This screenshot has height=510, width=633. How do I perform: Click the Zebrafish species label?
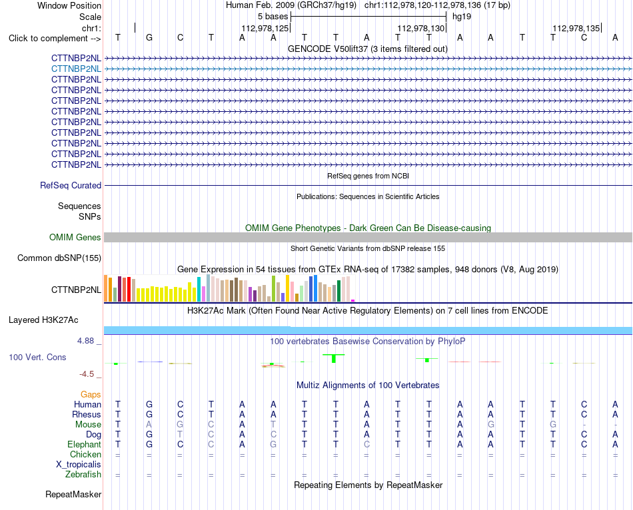(83, 474)
